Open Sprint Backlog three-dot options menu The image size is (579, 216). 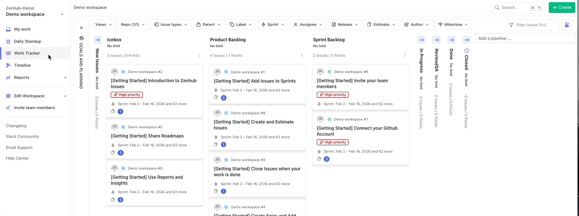[405, 56]
